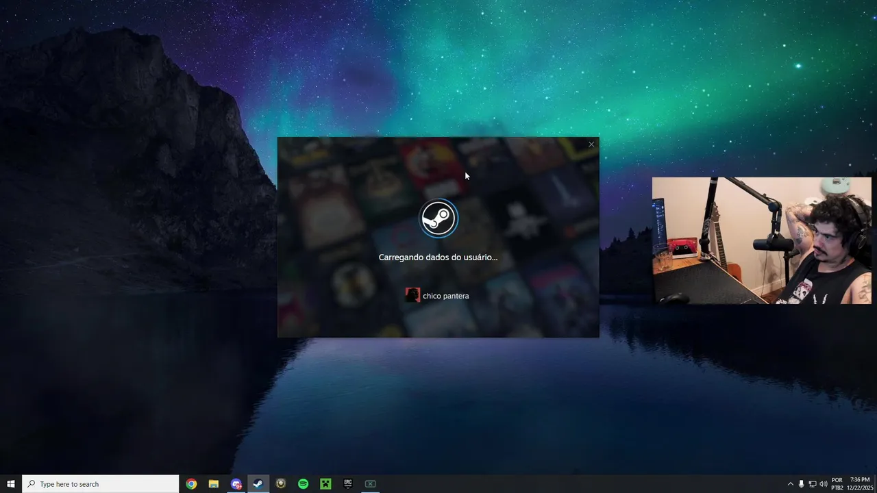This screenshot has height=493, width=877.
Task: Open the round gold-emblem taskbar app
Action: point(281,484)
